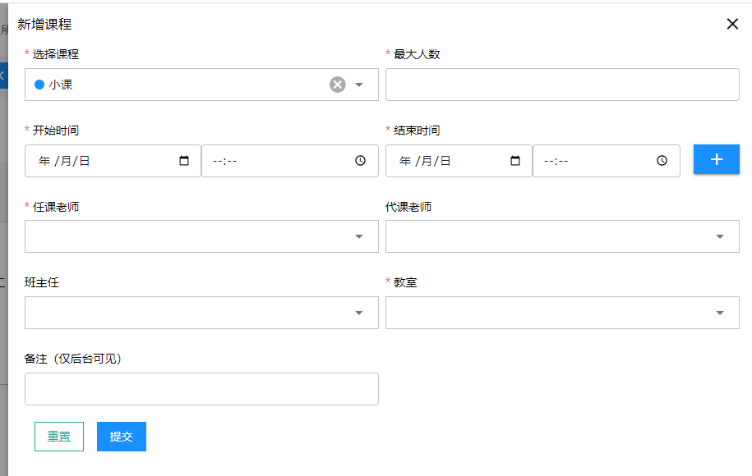Open clock picker for 结束时间 time
This screenshot has width=752, height=476.
(662, 161)
